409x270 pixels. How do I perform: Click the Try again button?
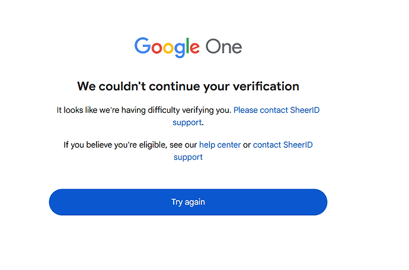click(188, 202)
